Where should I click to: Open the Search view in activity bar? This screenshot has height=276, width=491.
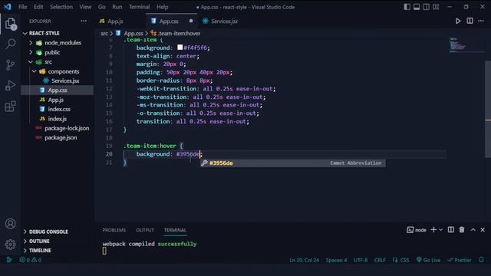pos(10,44)
